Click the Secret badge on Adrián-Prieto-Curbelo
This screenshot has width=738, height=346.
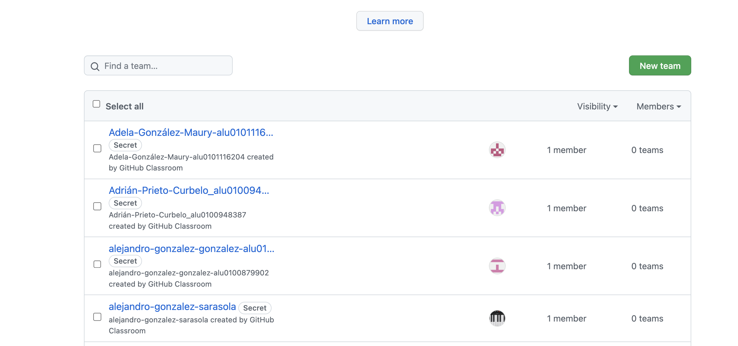(125, 203)
